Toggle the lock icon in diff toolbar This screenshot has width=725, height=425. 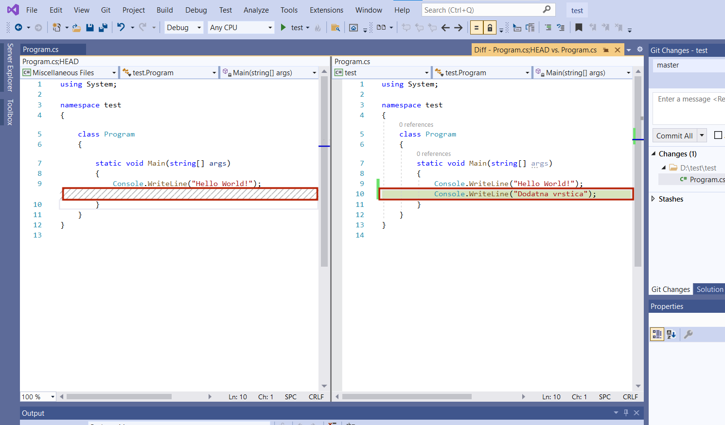pos(490,28)
